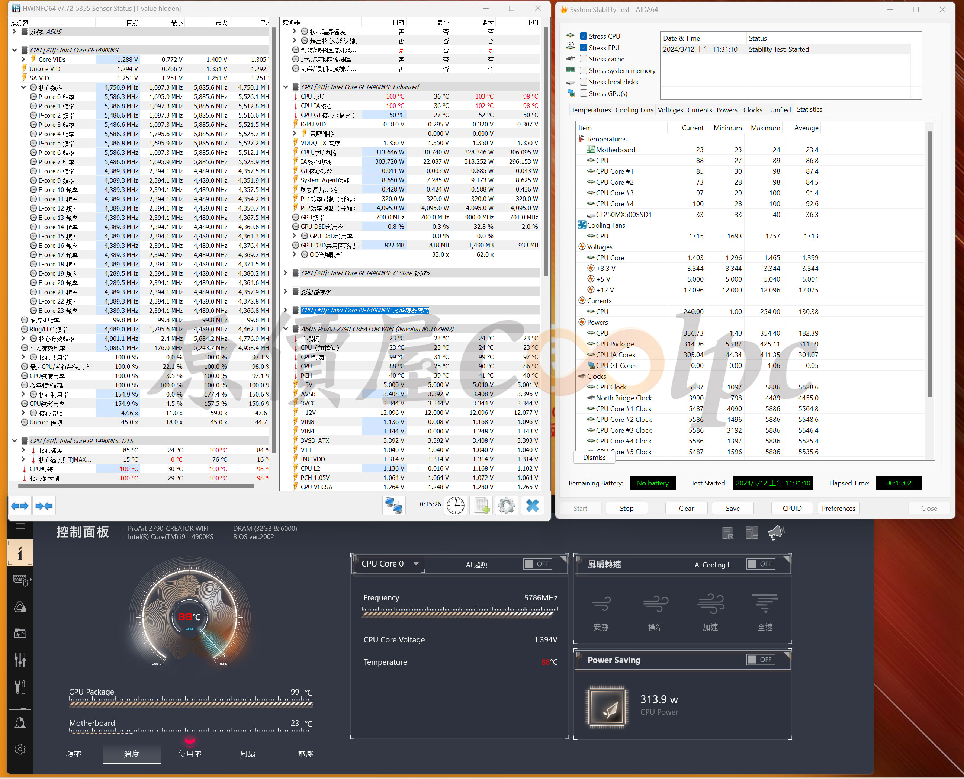The height and width of the screenshot is (779, 964).
Task: Open the AIDA64 Preferences button
Action: click(x=838, y=509)
